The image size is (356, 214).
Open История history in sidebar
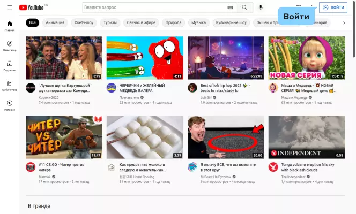(10, 106)
